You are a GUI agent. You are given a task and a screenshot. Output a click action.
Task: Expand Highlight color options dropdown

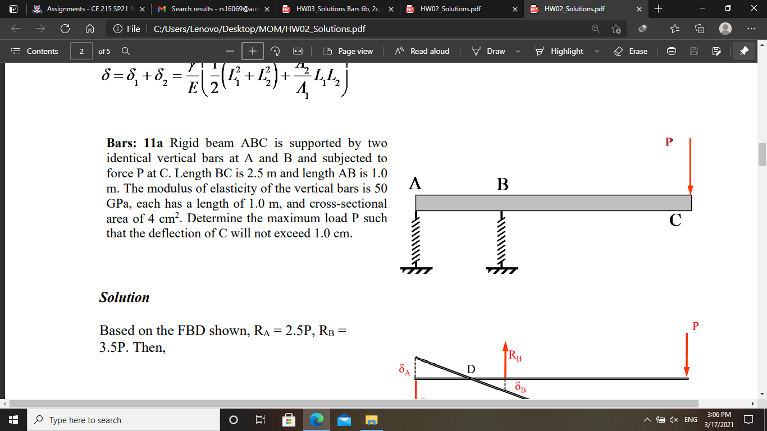pyautogui.click(x=596, y=51)
